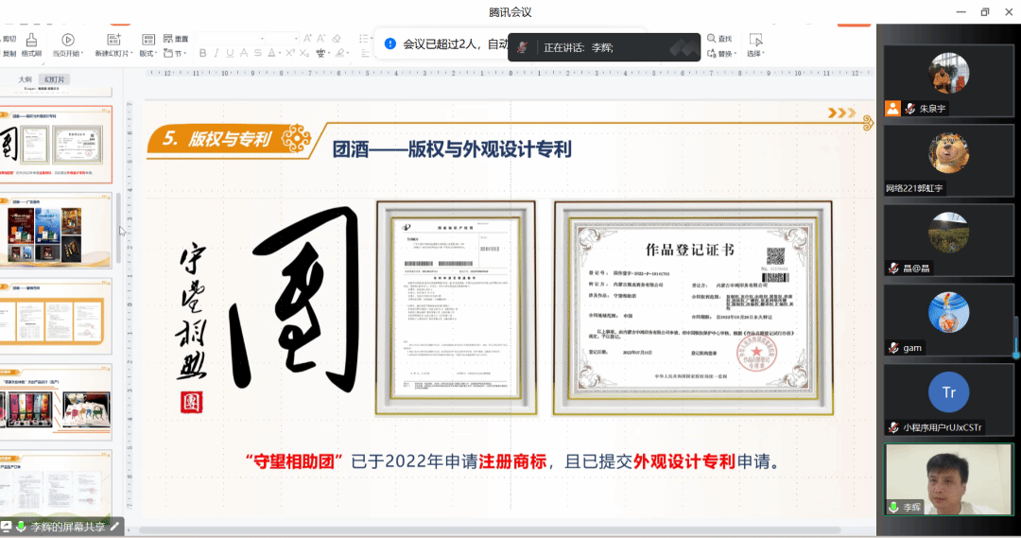The width and height of the screenshot is (1021, 538).
Task: Click the Clear Formatting eraser icon
Action: click(x=337, y=39)
